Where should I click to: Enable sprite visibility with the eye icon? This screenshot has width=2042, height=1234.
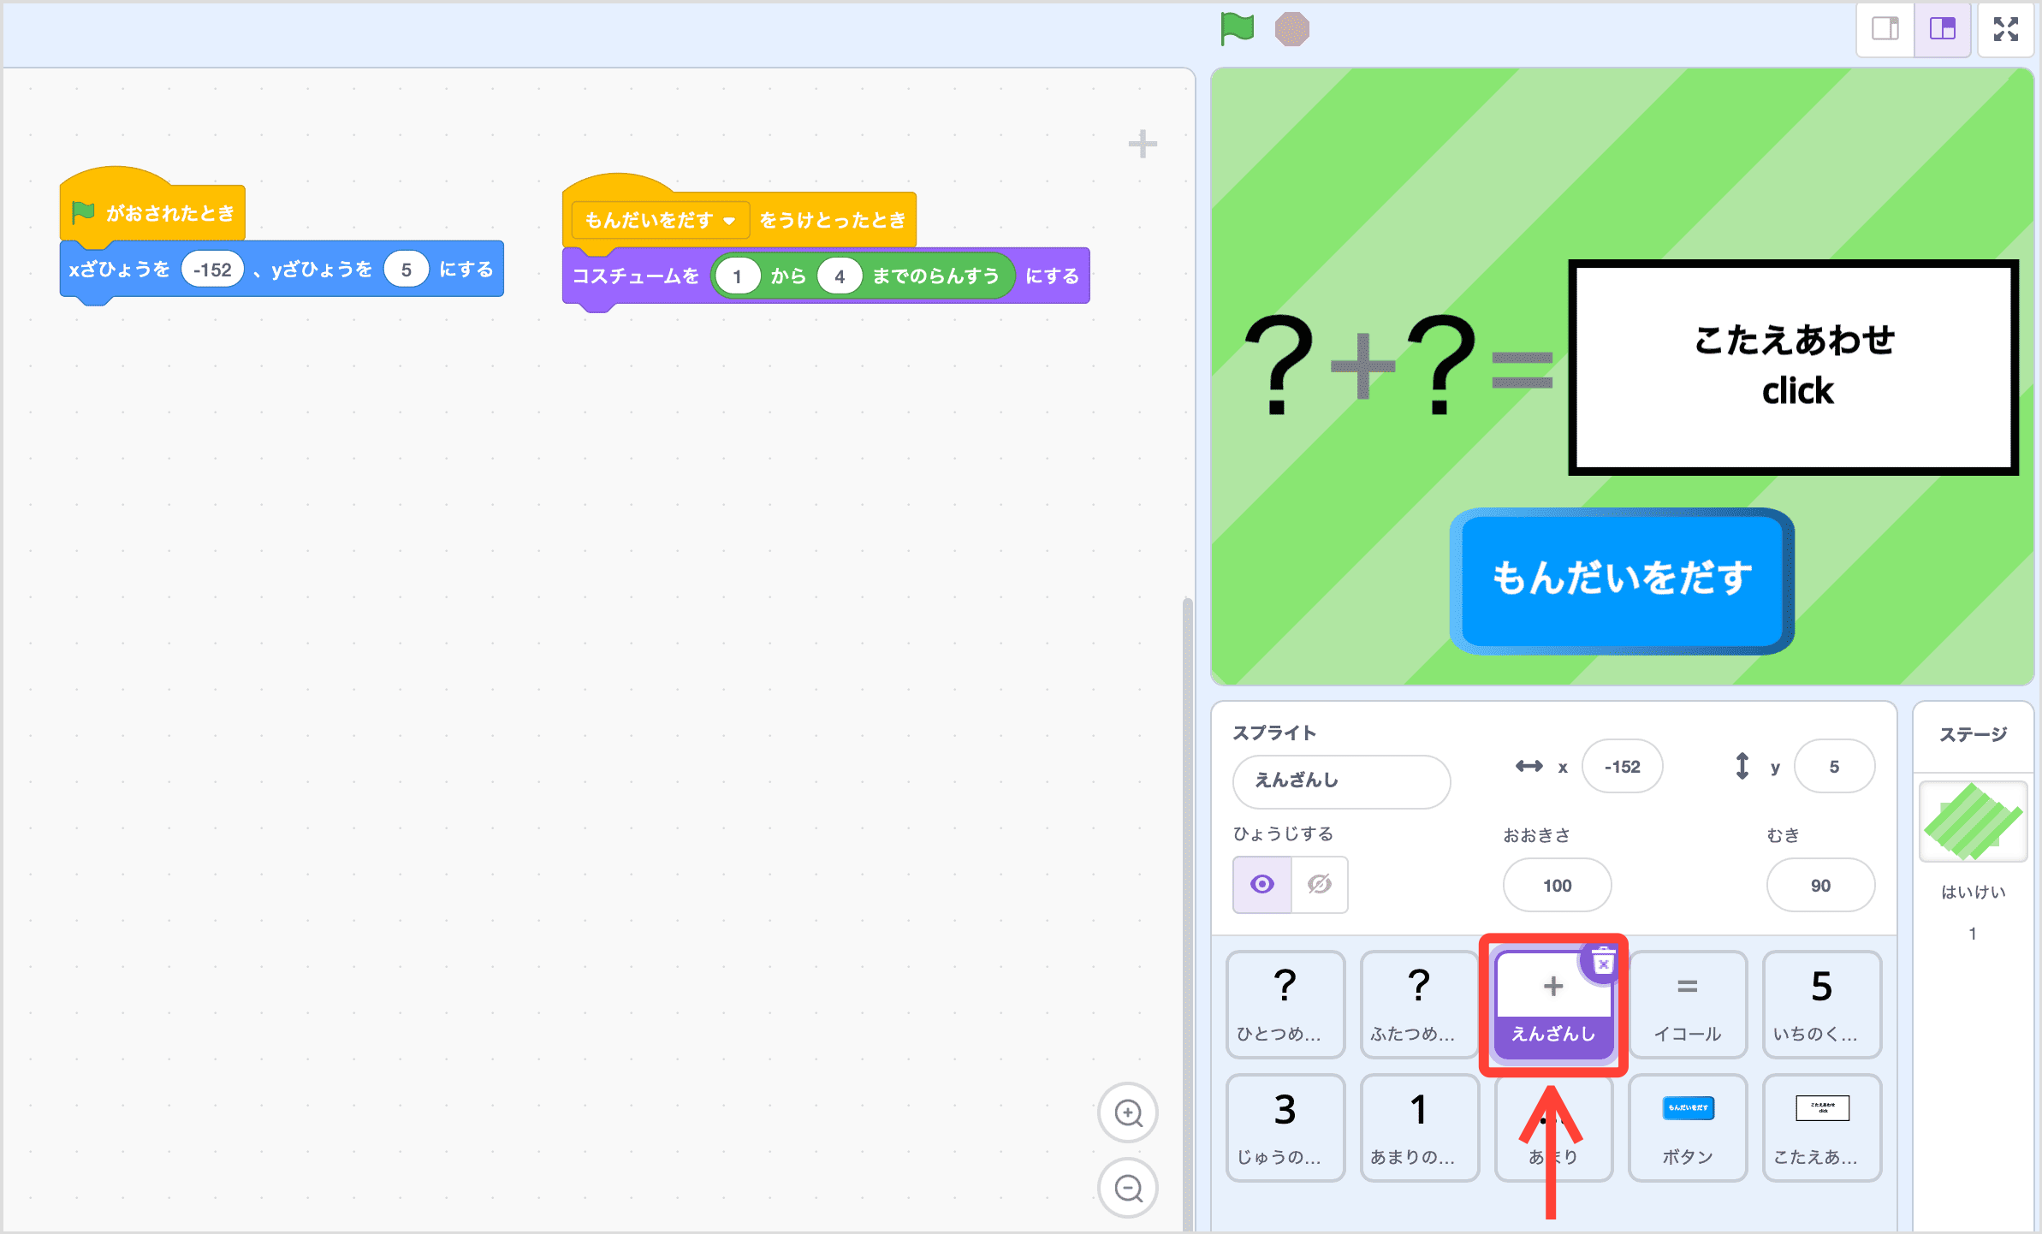click(x=1261, y=885)
